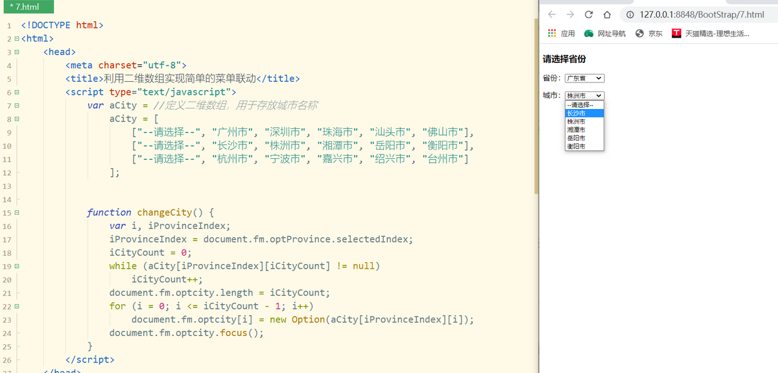778x373 pixels.
Task: Collapse the var aCity fold on line 7
Action: [x=17, y=106]
